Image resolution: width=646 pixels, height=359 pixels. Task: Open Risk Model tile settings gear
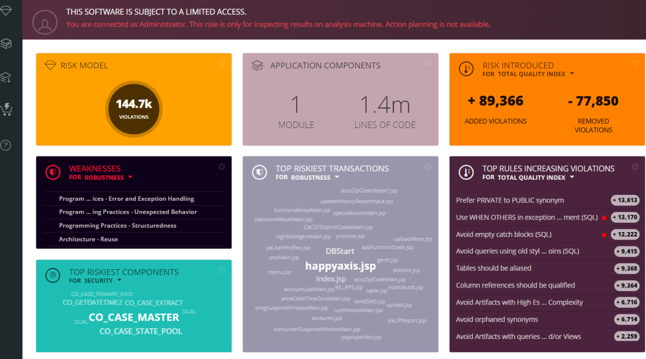[221, 64]
